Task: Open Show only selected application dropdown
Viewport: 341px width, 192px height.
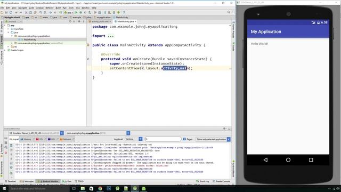Action: [x=213, y=139]
